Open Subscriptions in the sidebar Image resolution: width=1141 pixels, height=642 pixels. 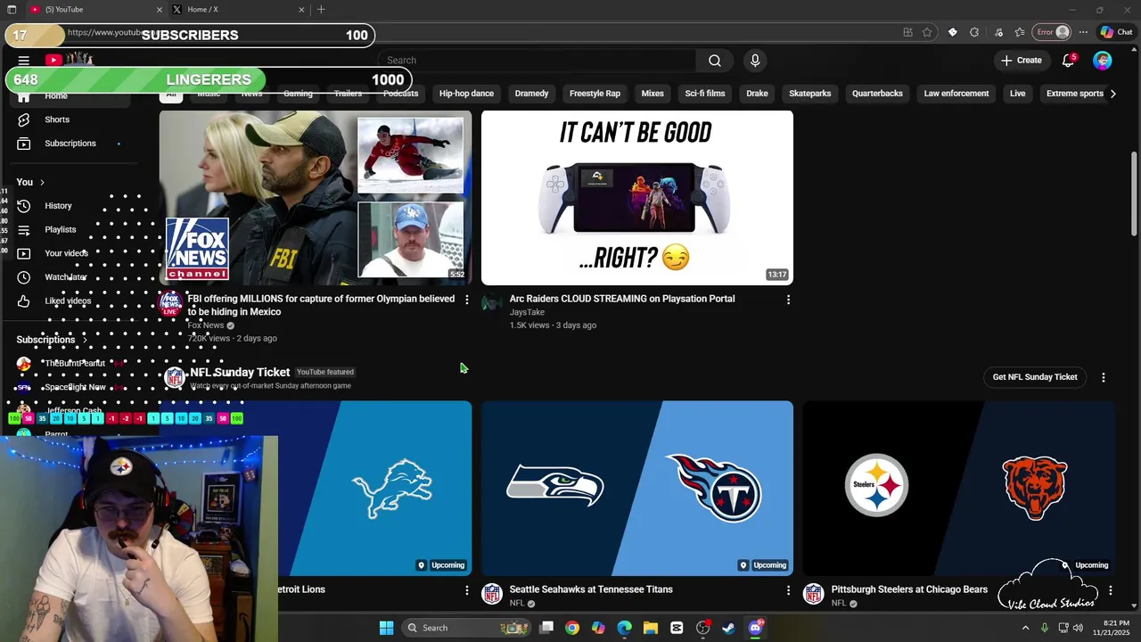(70, 144)
